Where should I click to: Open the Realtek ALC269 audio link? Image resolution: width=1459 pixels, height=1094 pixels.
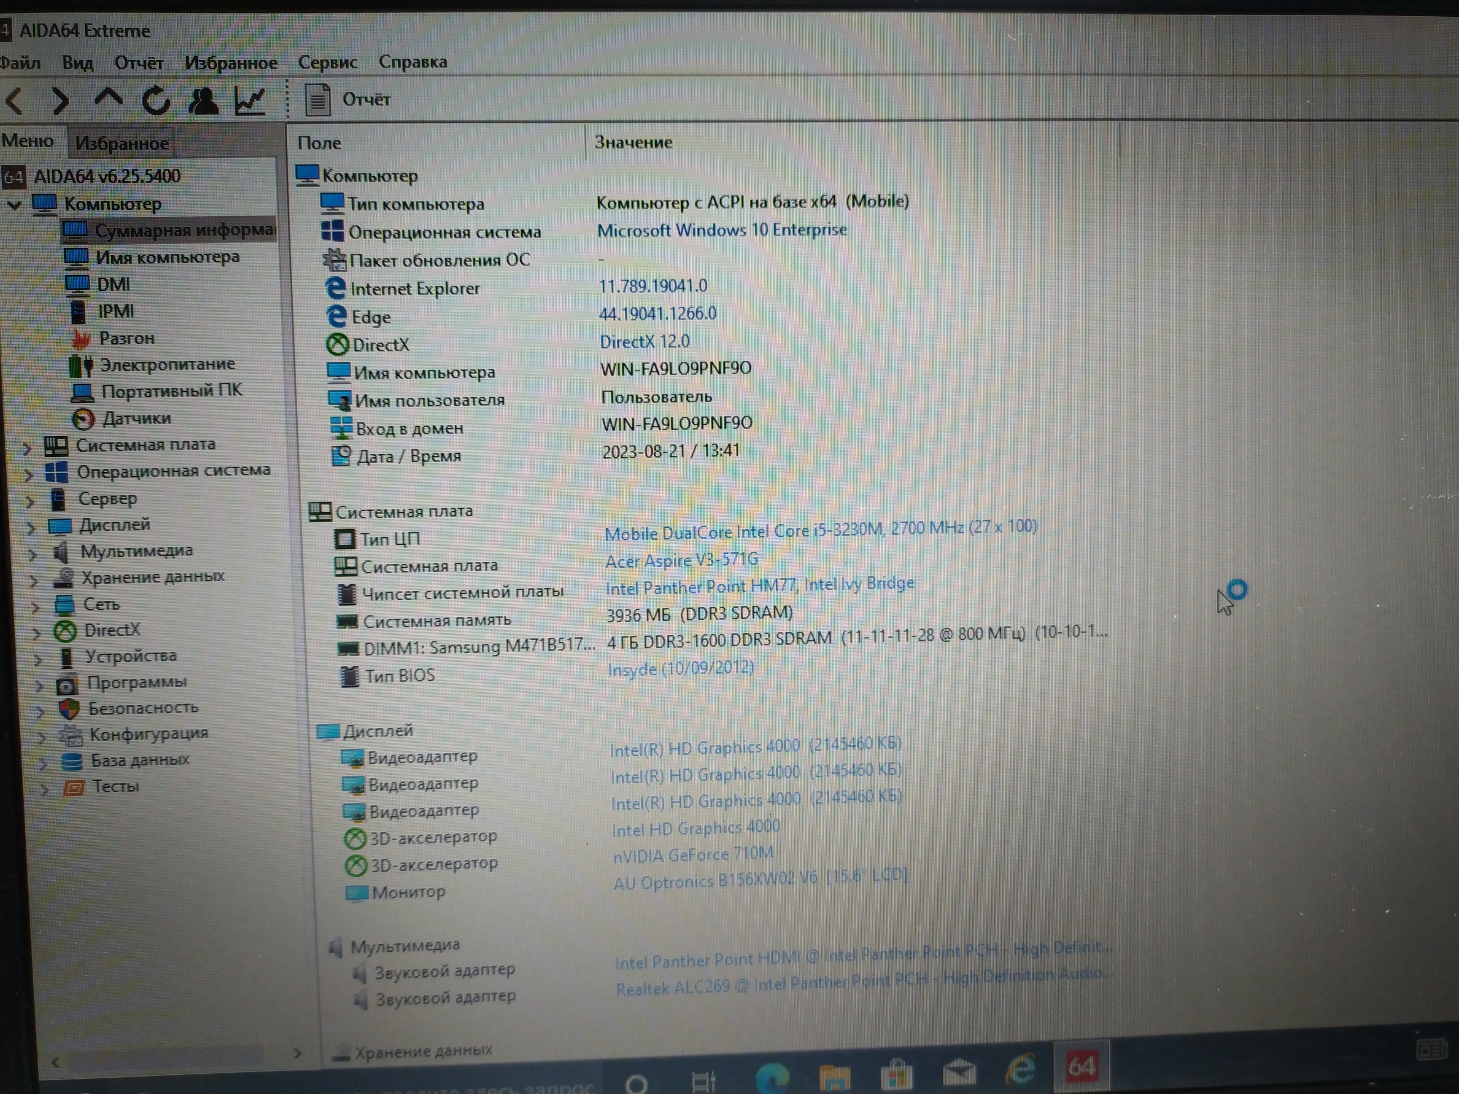tap(863, 981)
